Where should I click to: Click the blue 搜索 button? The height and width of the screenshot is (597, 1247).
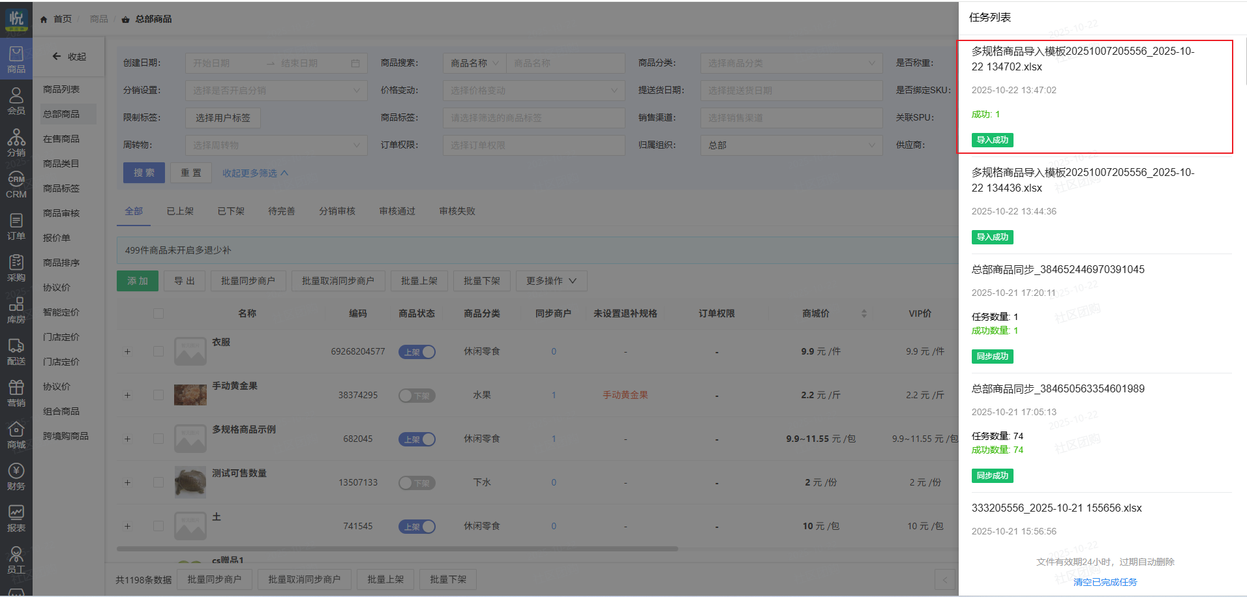[144, 173]
